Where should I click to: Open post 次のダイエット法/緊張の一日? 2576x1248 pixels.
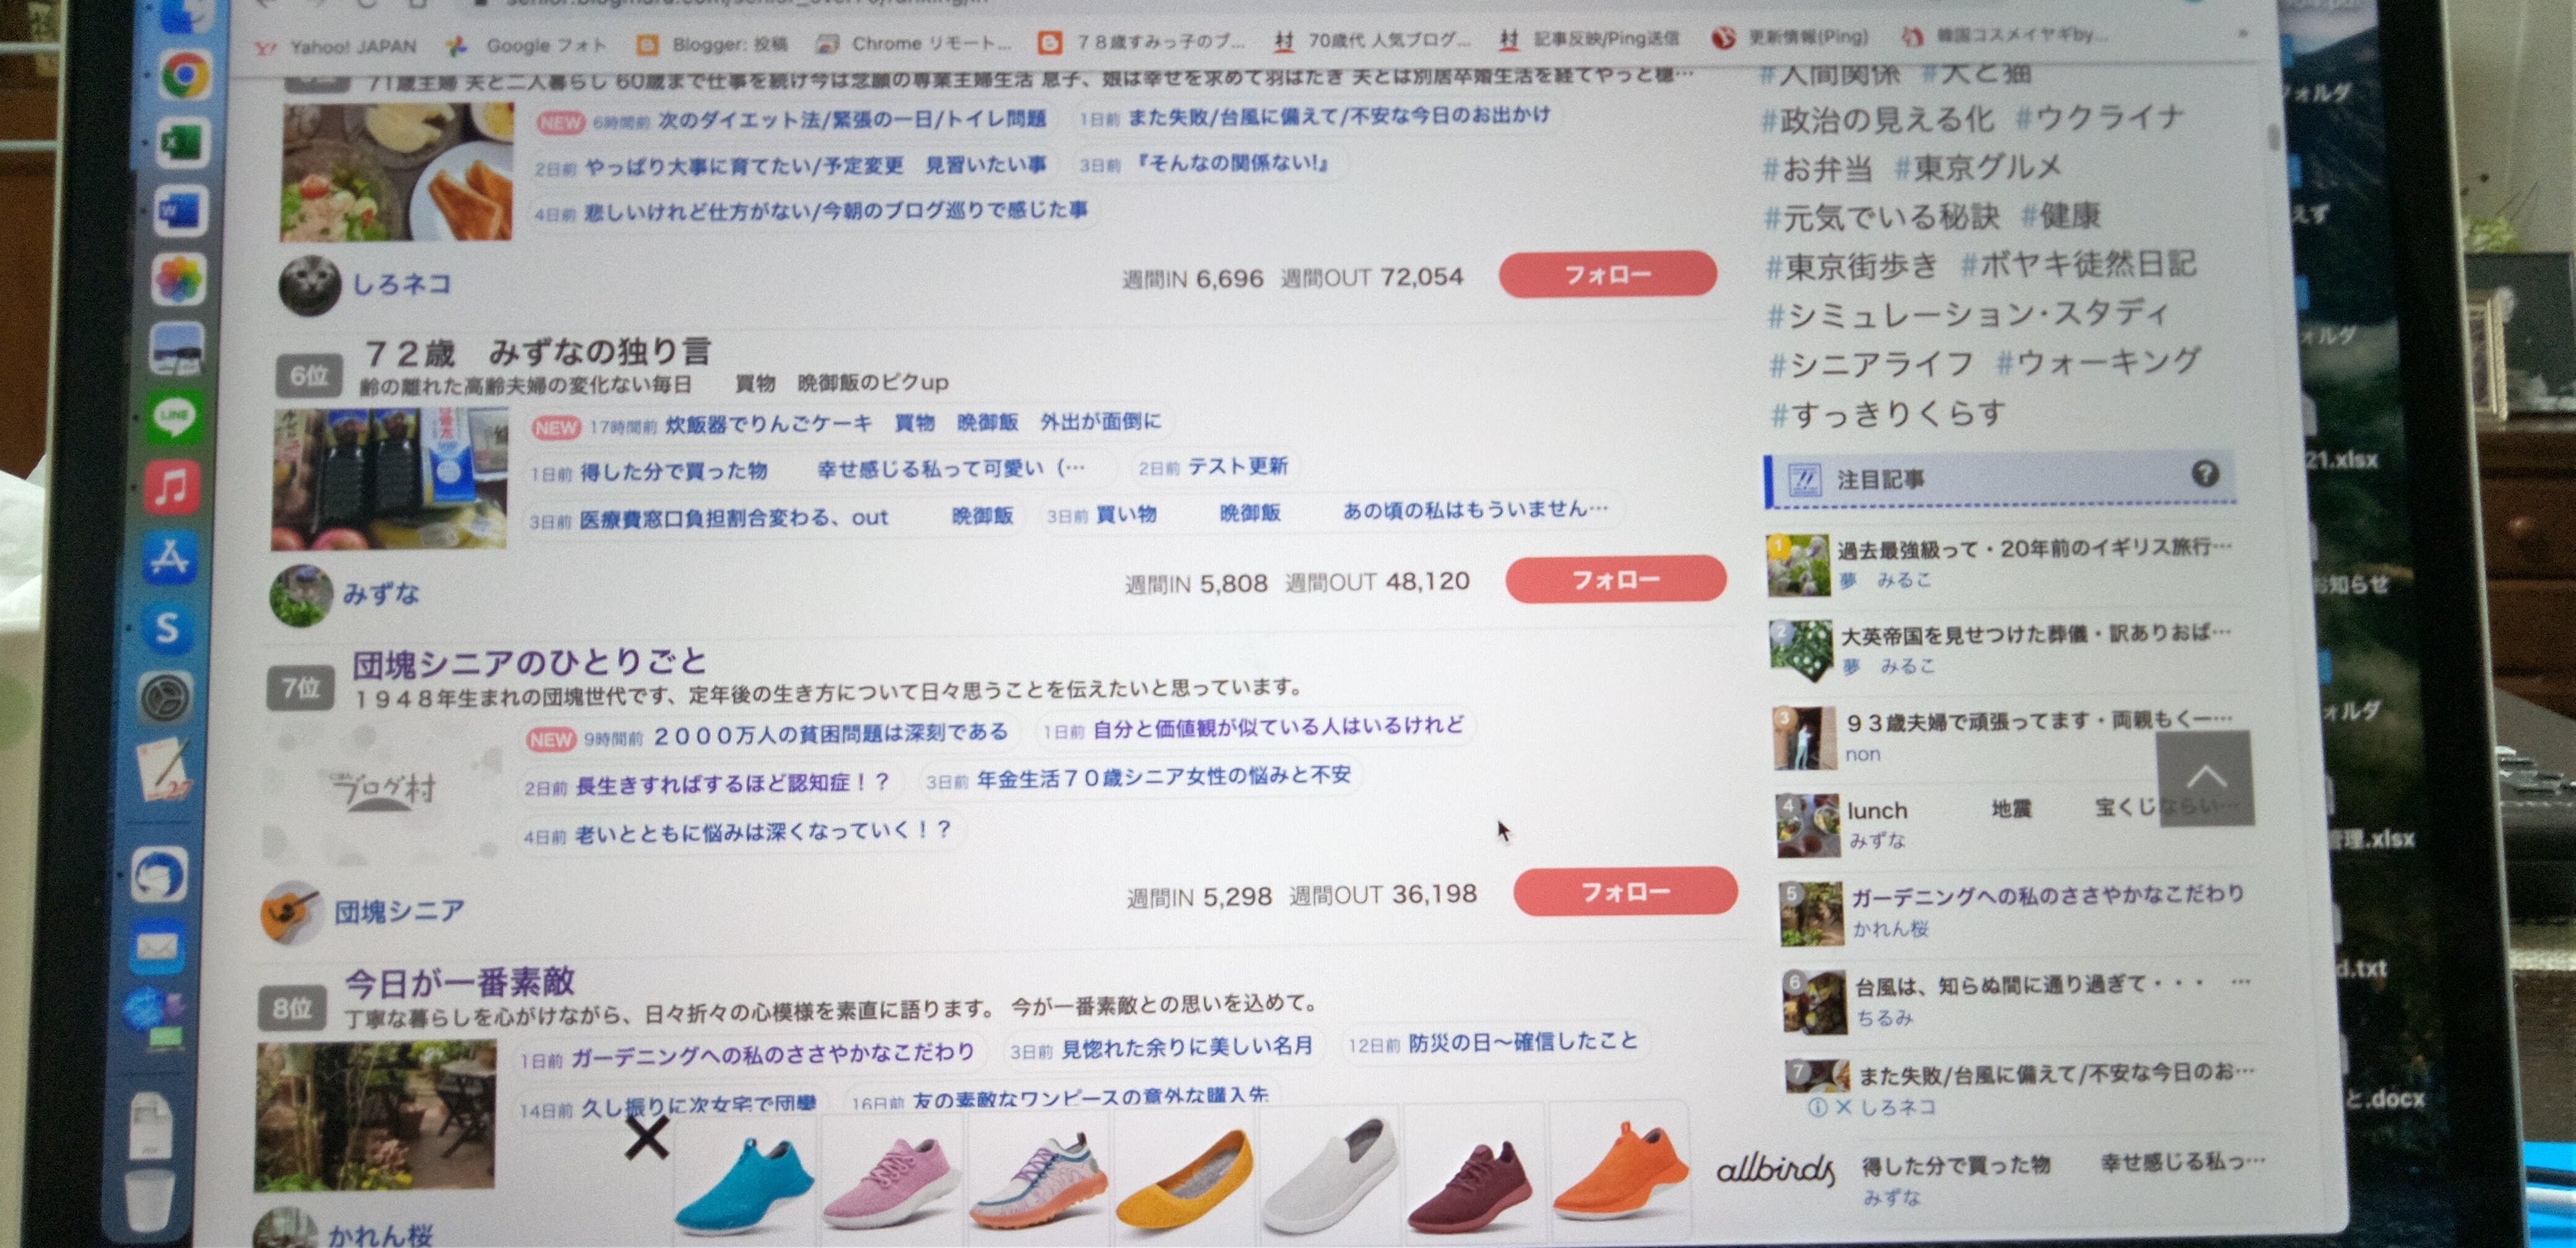point(852,120)
